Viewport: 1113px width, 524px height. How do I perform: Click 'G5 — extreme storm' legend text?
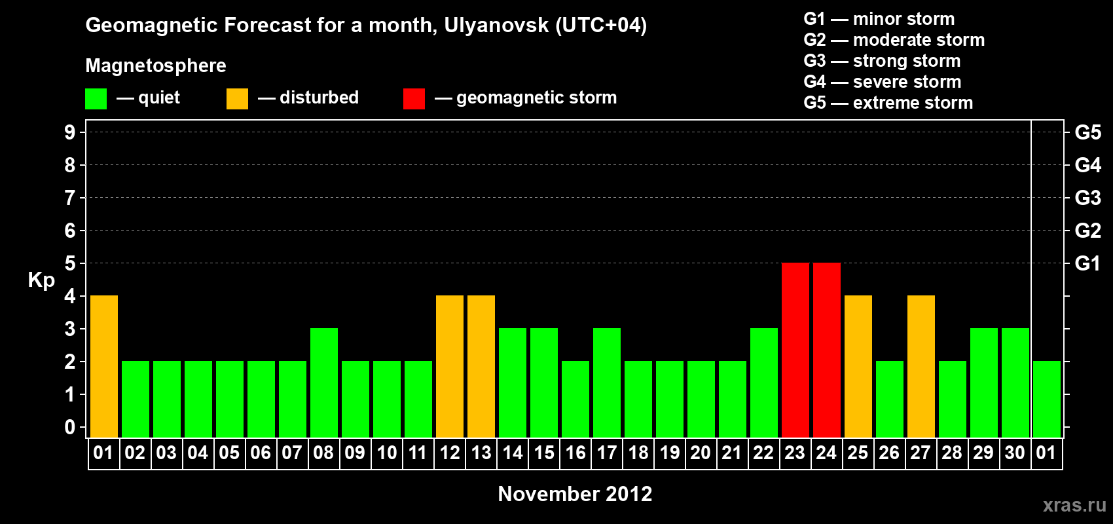point(888,103)
